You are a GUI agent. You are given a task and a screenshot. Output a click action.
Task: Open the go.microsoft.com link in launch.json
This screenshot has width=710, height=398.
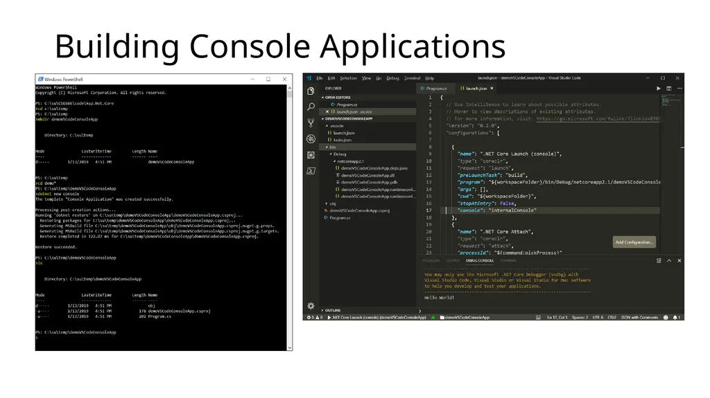(x=598, y=118)
